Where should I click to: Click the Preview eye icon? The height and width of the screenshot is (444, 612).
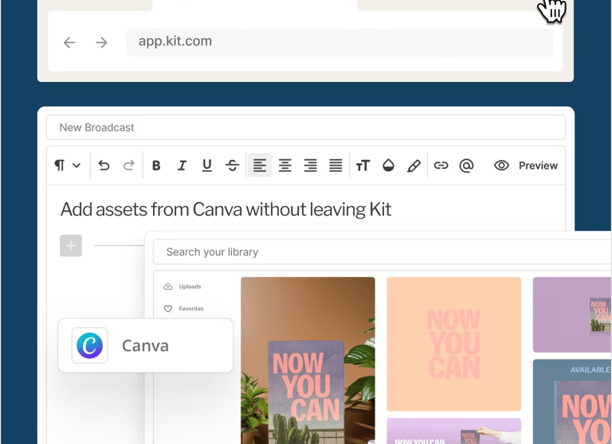[501, 166]
